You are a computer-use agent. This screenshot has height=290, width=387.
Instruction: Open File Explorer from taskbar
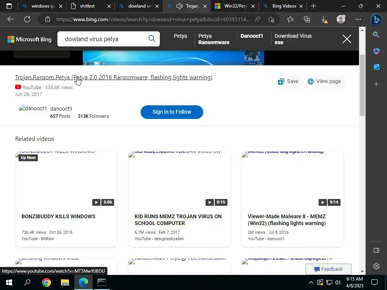[x=65, y=282]
